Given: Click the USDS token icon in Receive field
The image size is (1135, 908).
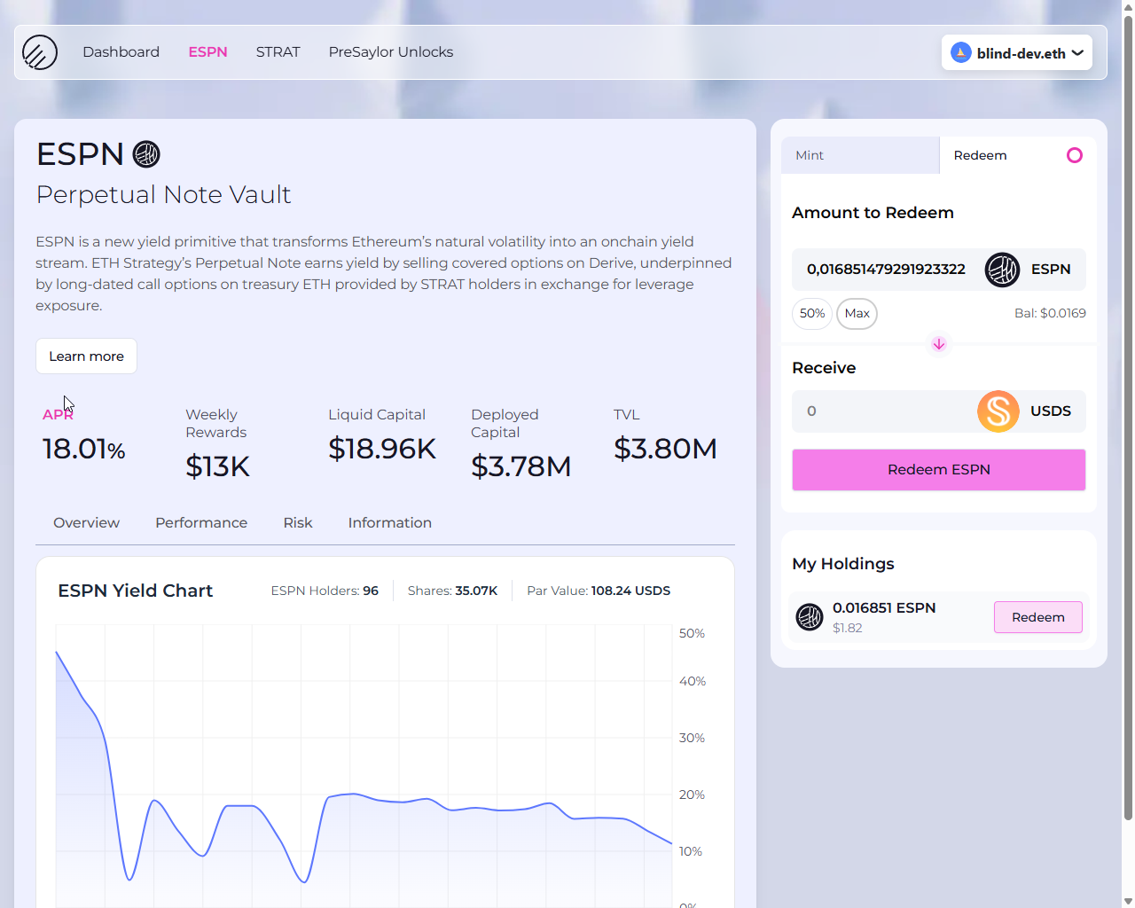Looking at the screenshot, I should coord(998,411).
